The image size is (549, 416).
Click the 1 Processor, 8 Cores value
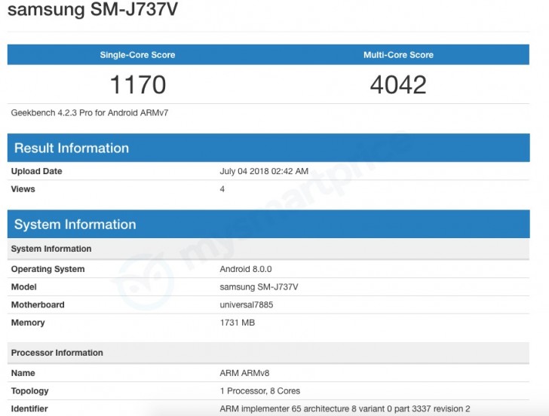[x=260, y=391]
